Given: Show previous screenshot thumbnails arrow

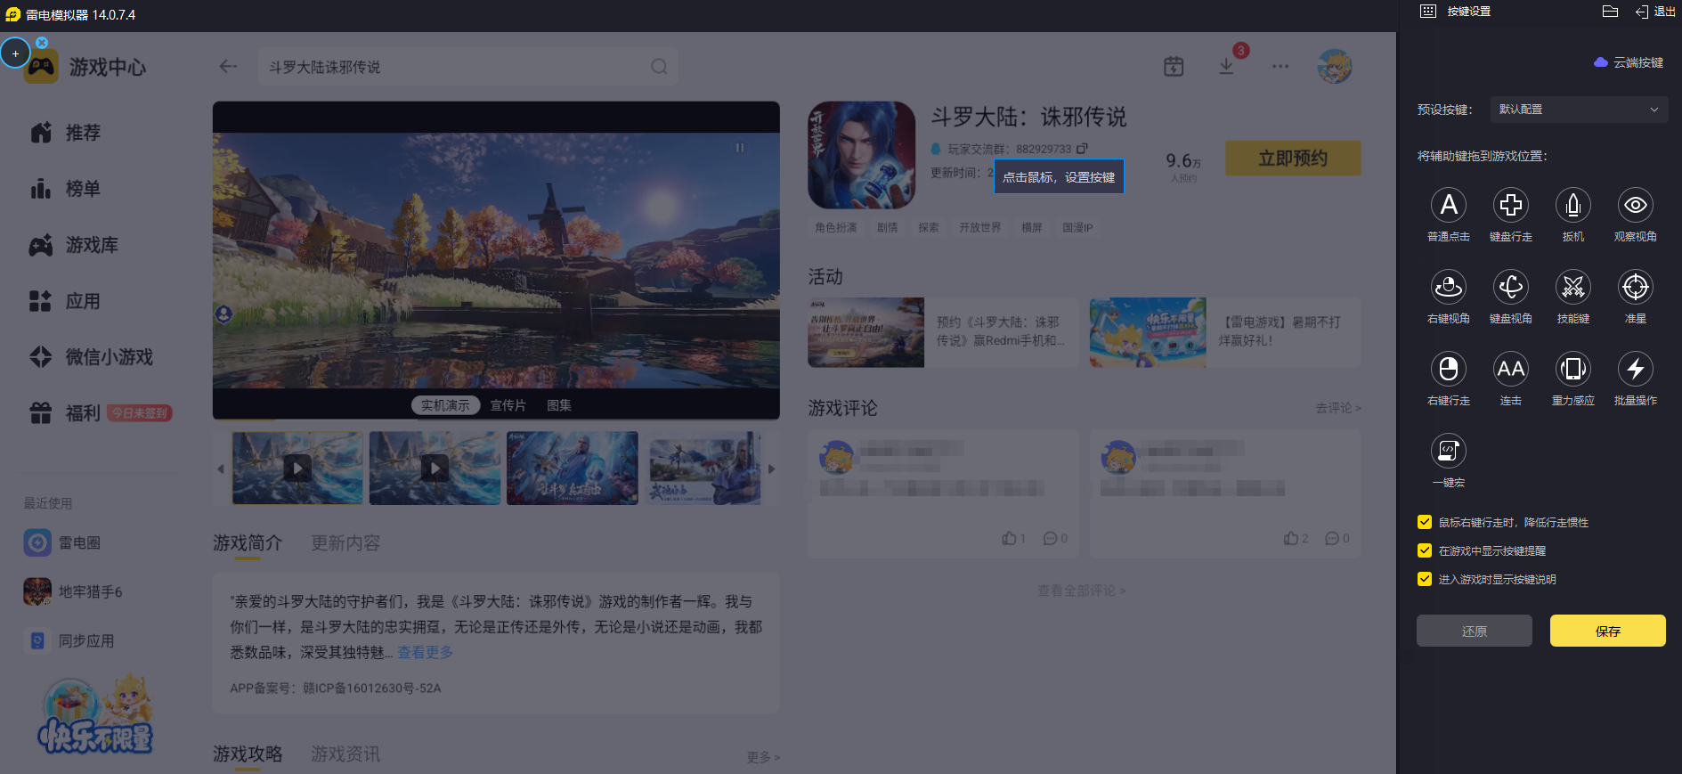Looking at the screenshot, I should click(221, 468).
